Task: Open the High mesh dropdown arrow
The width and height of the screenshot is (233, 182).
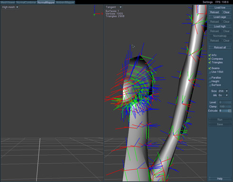Action: click(x=17, y=7)
